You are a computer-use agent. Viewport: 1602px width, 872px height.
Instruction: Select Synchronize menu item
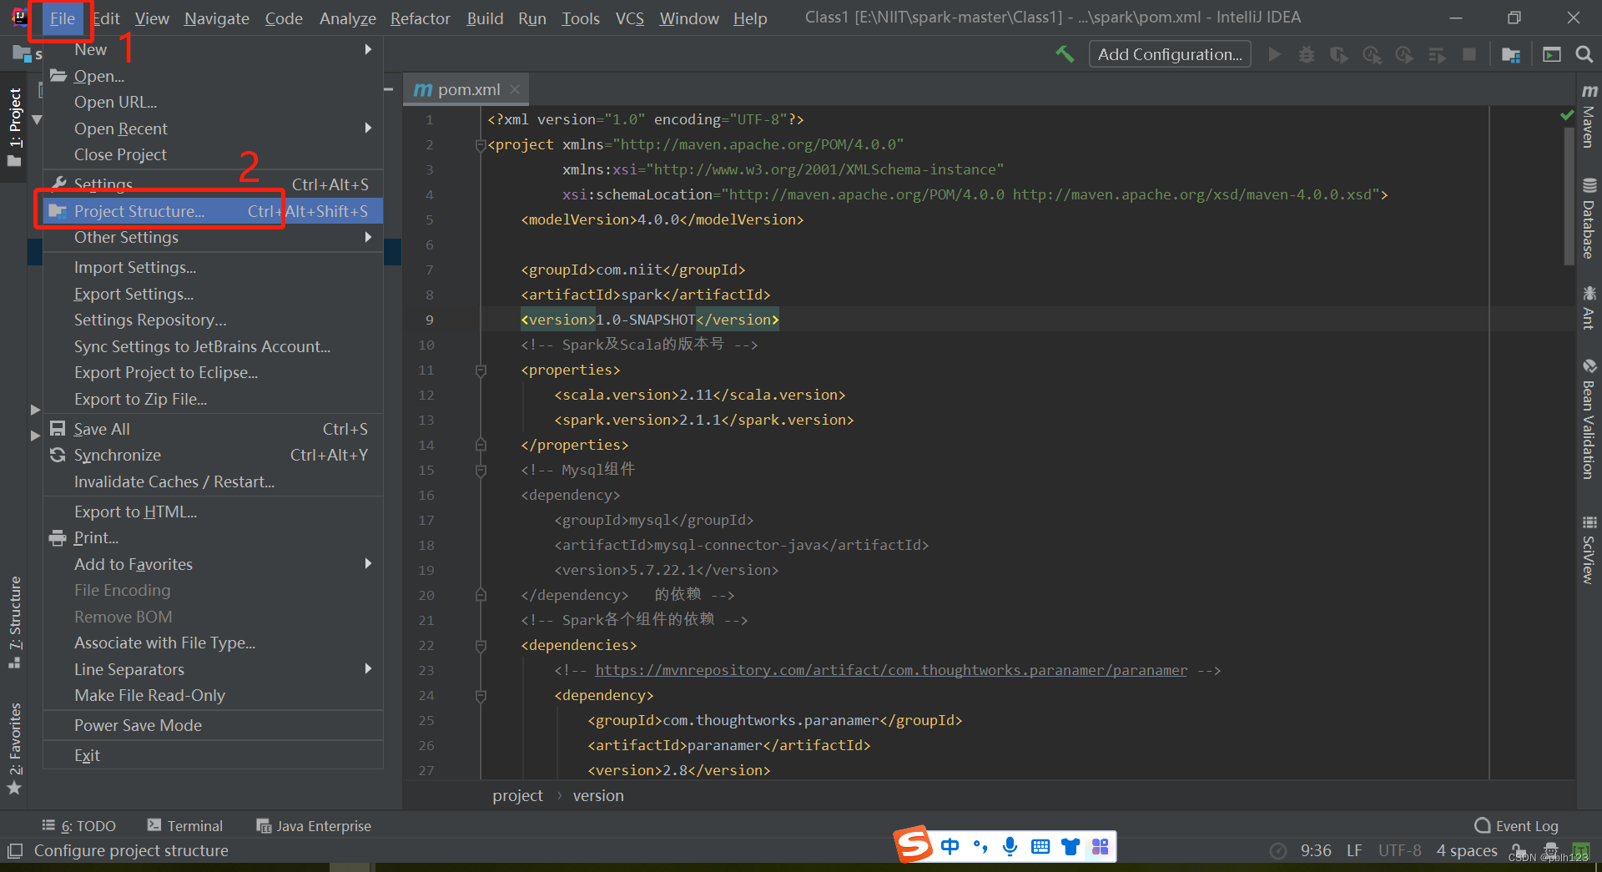[213, 455]
